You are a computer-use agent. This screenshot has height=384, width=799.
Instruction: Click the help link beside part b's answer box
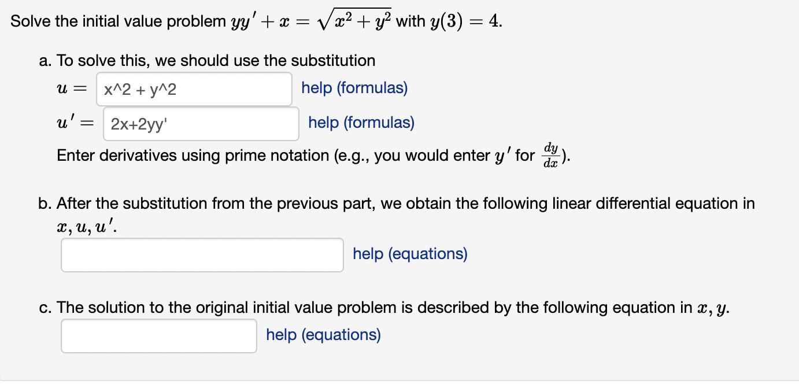click(409, 253)
